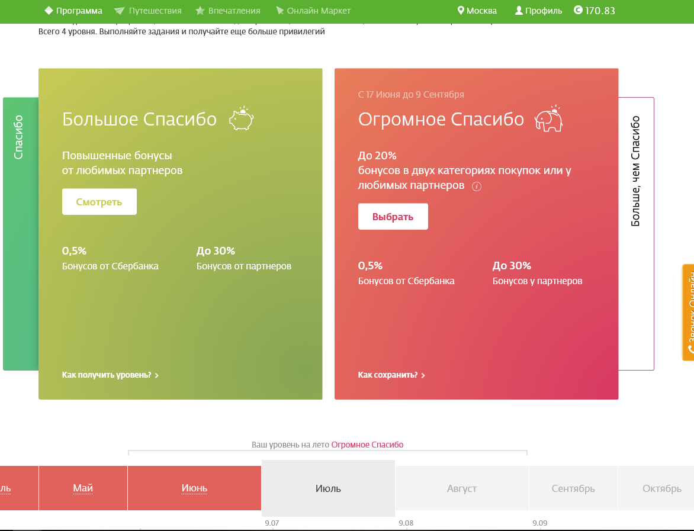The height and width of the screenshot is (531, 694).
Task: Select the Июнь month in timeline
Action: [x=194, y=488]
